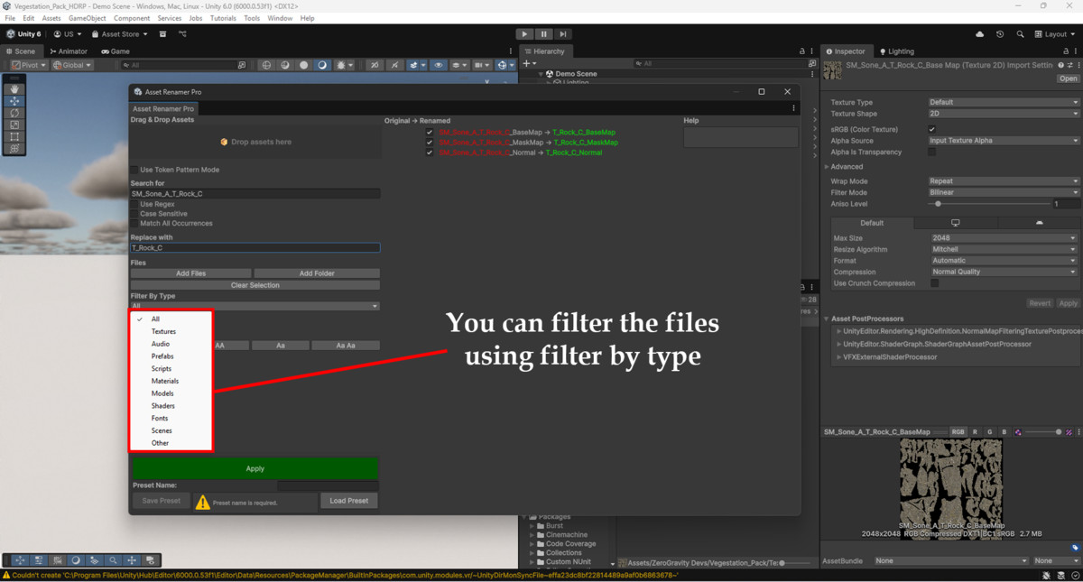Select the Rotate tool in the toolbar

pos(13,112)
